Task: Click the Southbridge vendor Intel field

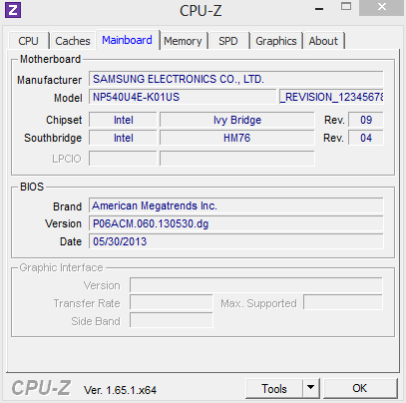Action: pyautogui.click(x=123, y=138)
